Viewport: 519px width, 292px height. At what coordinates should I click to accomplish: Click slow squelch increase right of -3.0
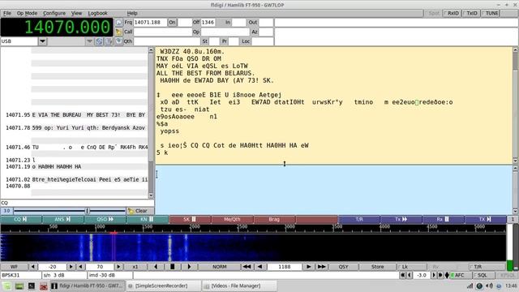click(x=434, y=275)
